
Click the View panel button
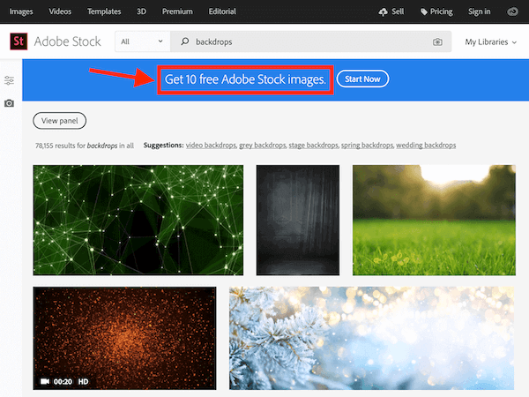click(59, 121)
